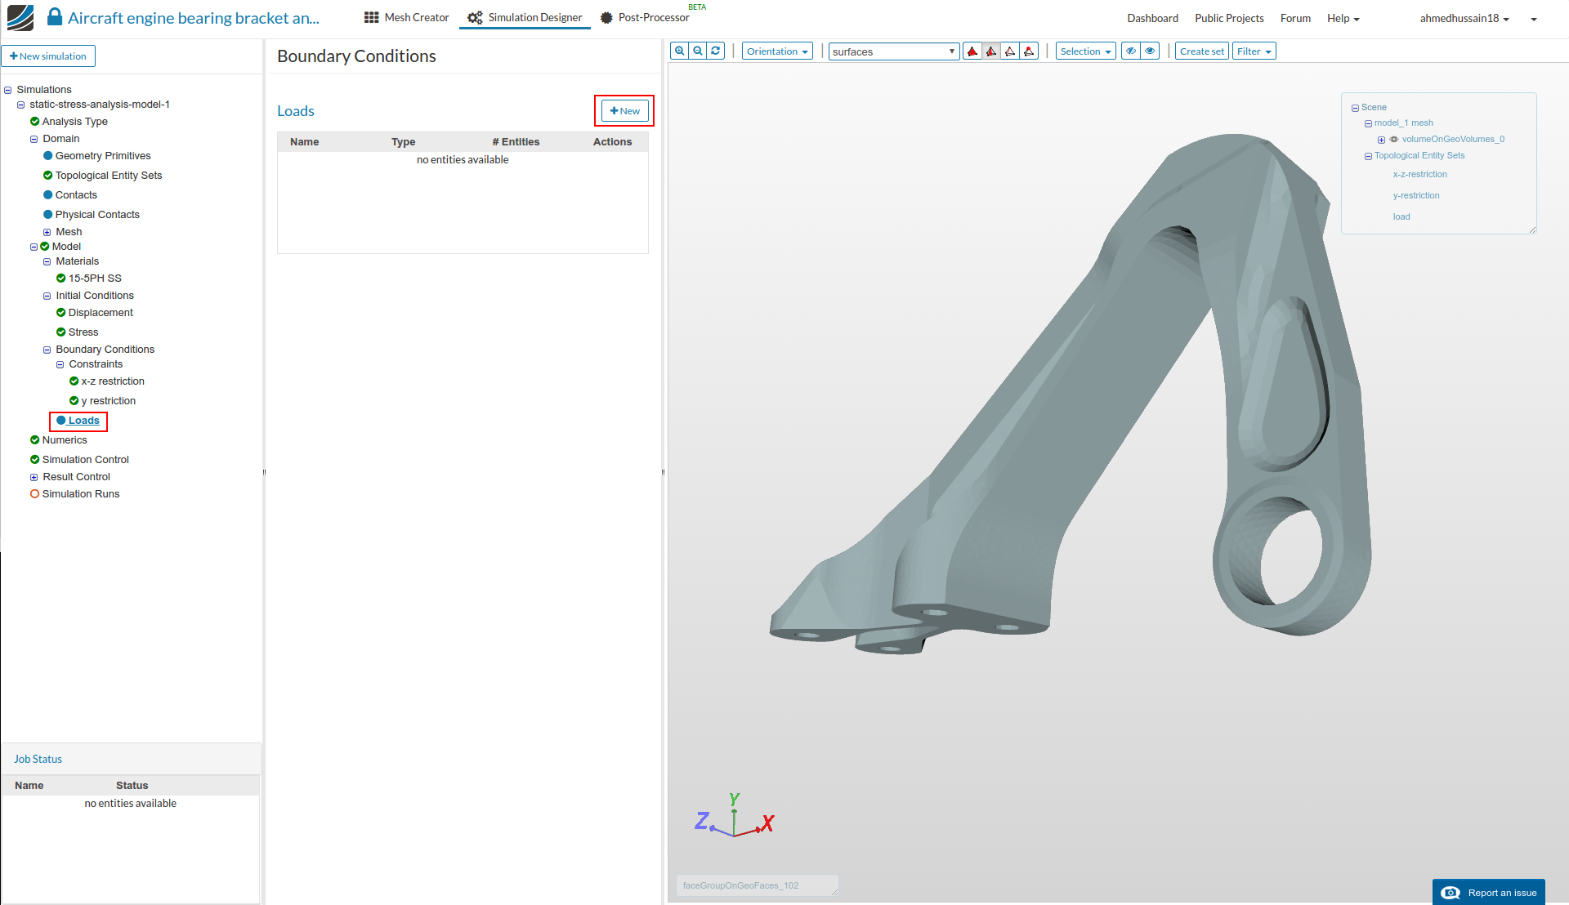The width and height of the screenshot is (1569, 905).
Task: Hide the selected entities with the crossed eye icon
Action: (x=1131, y=51)
